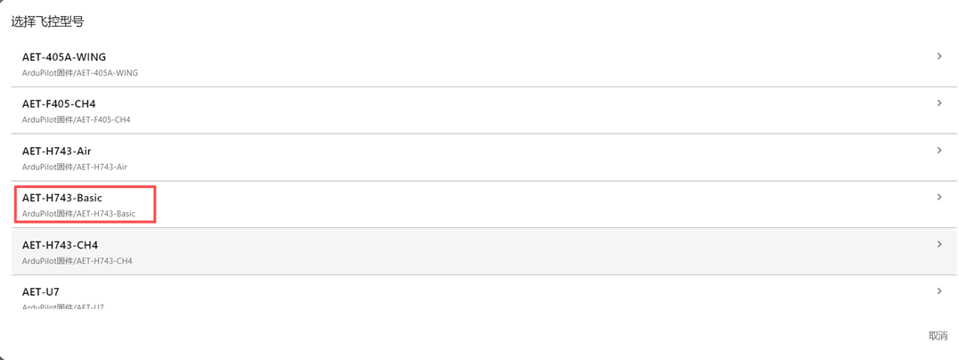Select the AET-405A-WING flight controller

pos(64,57)
